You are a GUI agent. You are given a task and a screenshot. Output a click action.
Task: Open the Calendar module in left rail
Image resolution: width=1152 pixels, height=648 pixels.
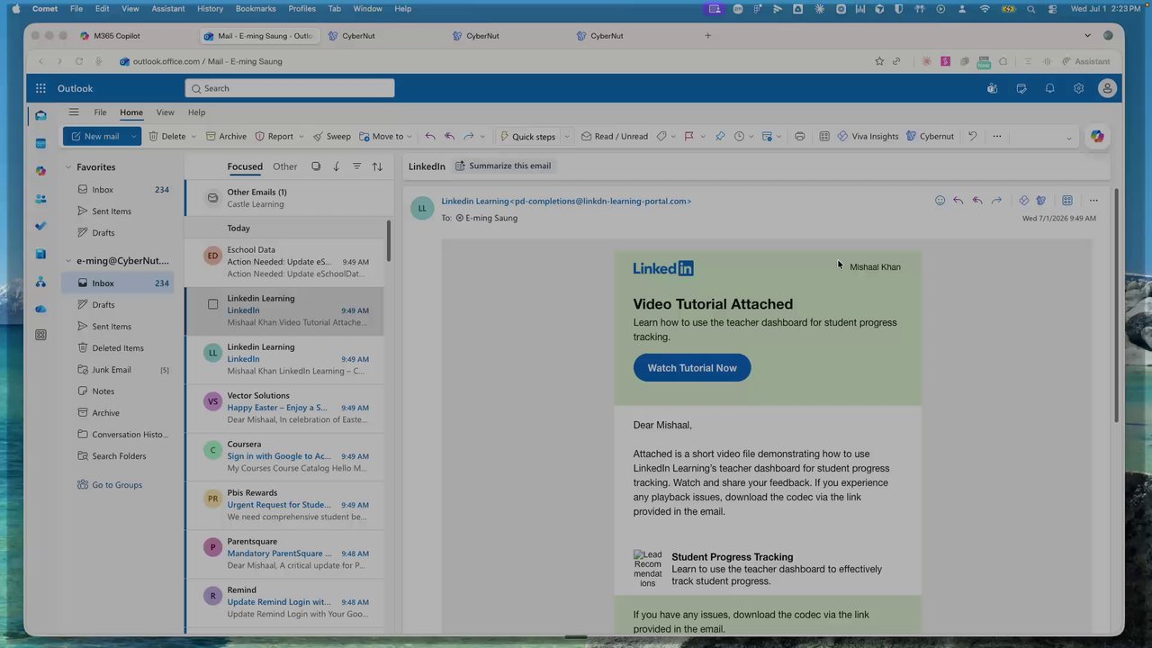[x=40, y=143]
